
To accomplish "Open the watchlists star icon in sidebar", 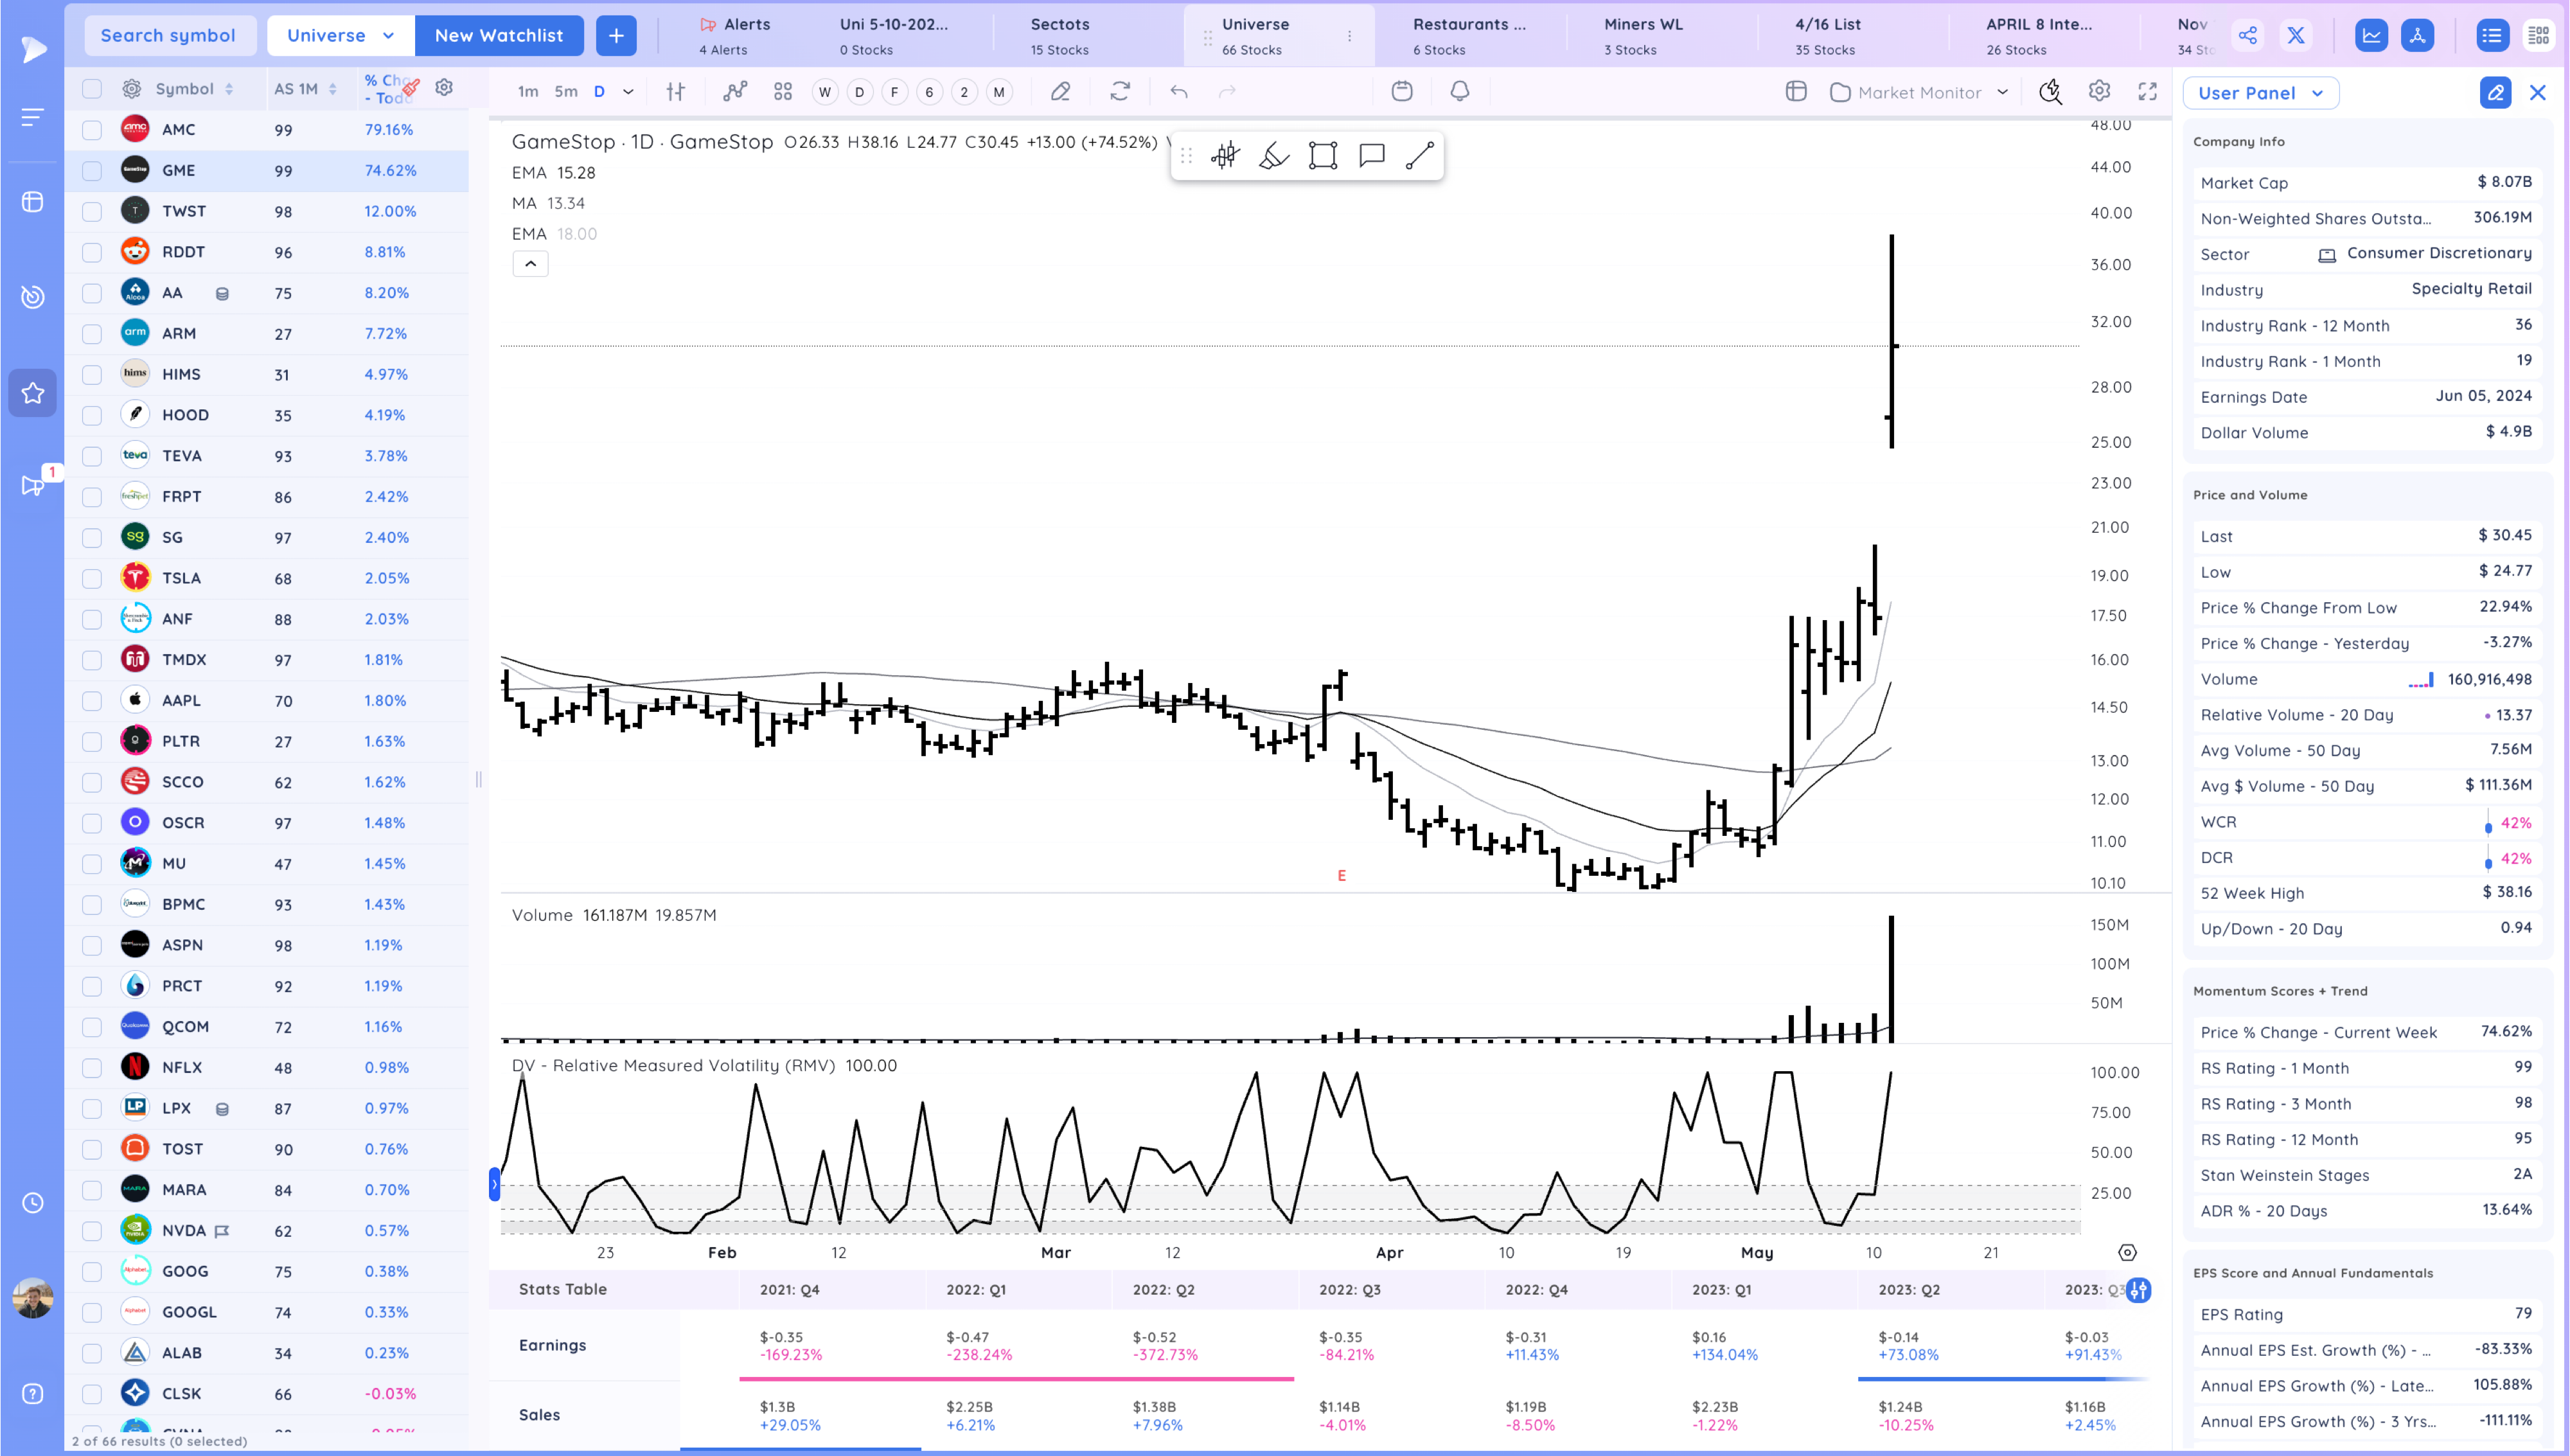I will pyautogui.click(x=33, y=393).
